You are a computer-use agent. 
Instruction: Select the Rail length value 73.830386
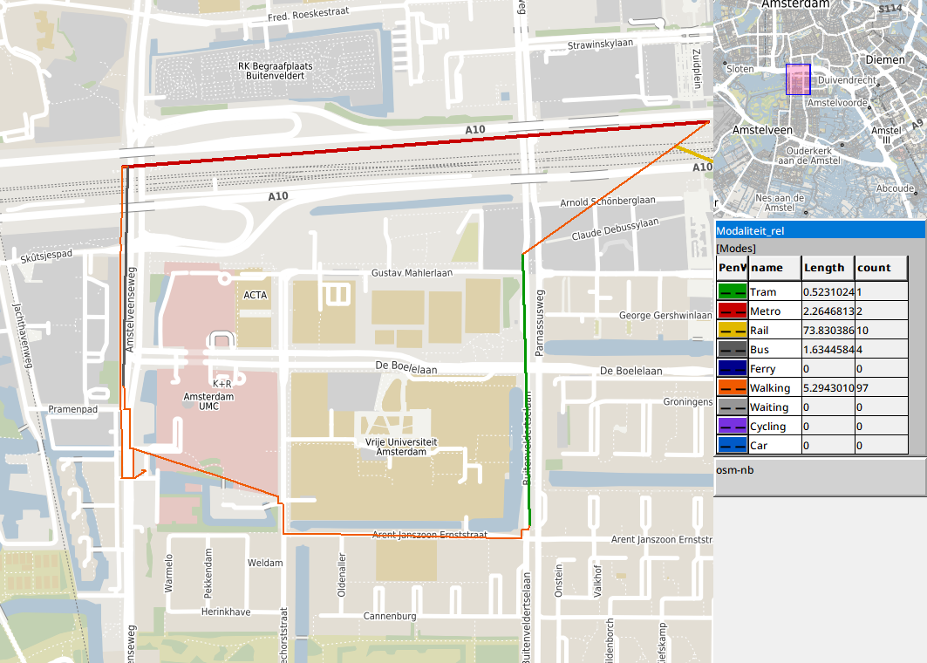coord(828,330)
